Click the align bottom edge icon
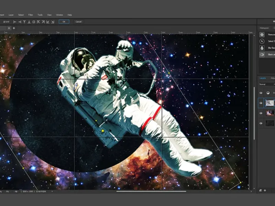This screenshot has width=275, height=206. coord(29,22)
